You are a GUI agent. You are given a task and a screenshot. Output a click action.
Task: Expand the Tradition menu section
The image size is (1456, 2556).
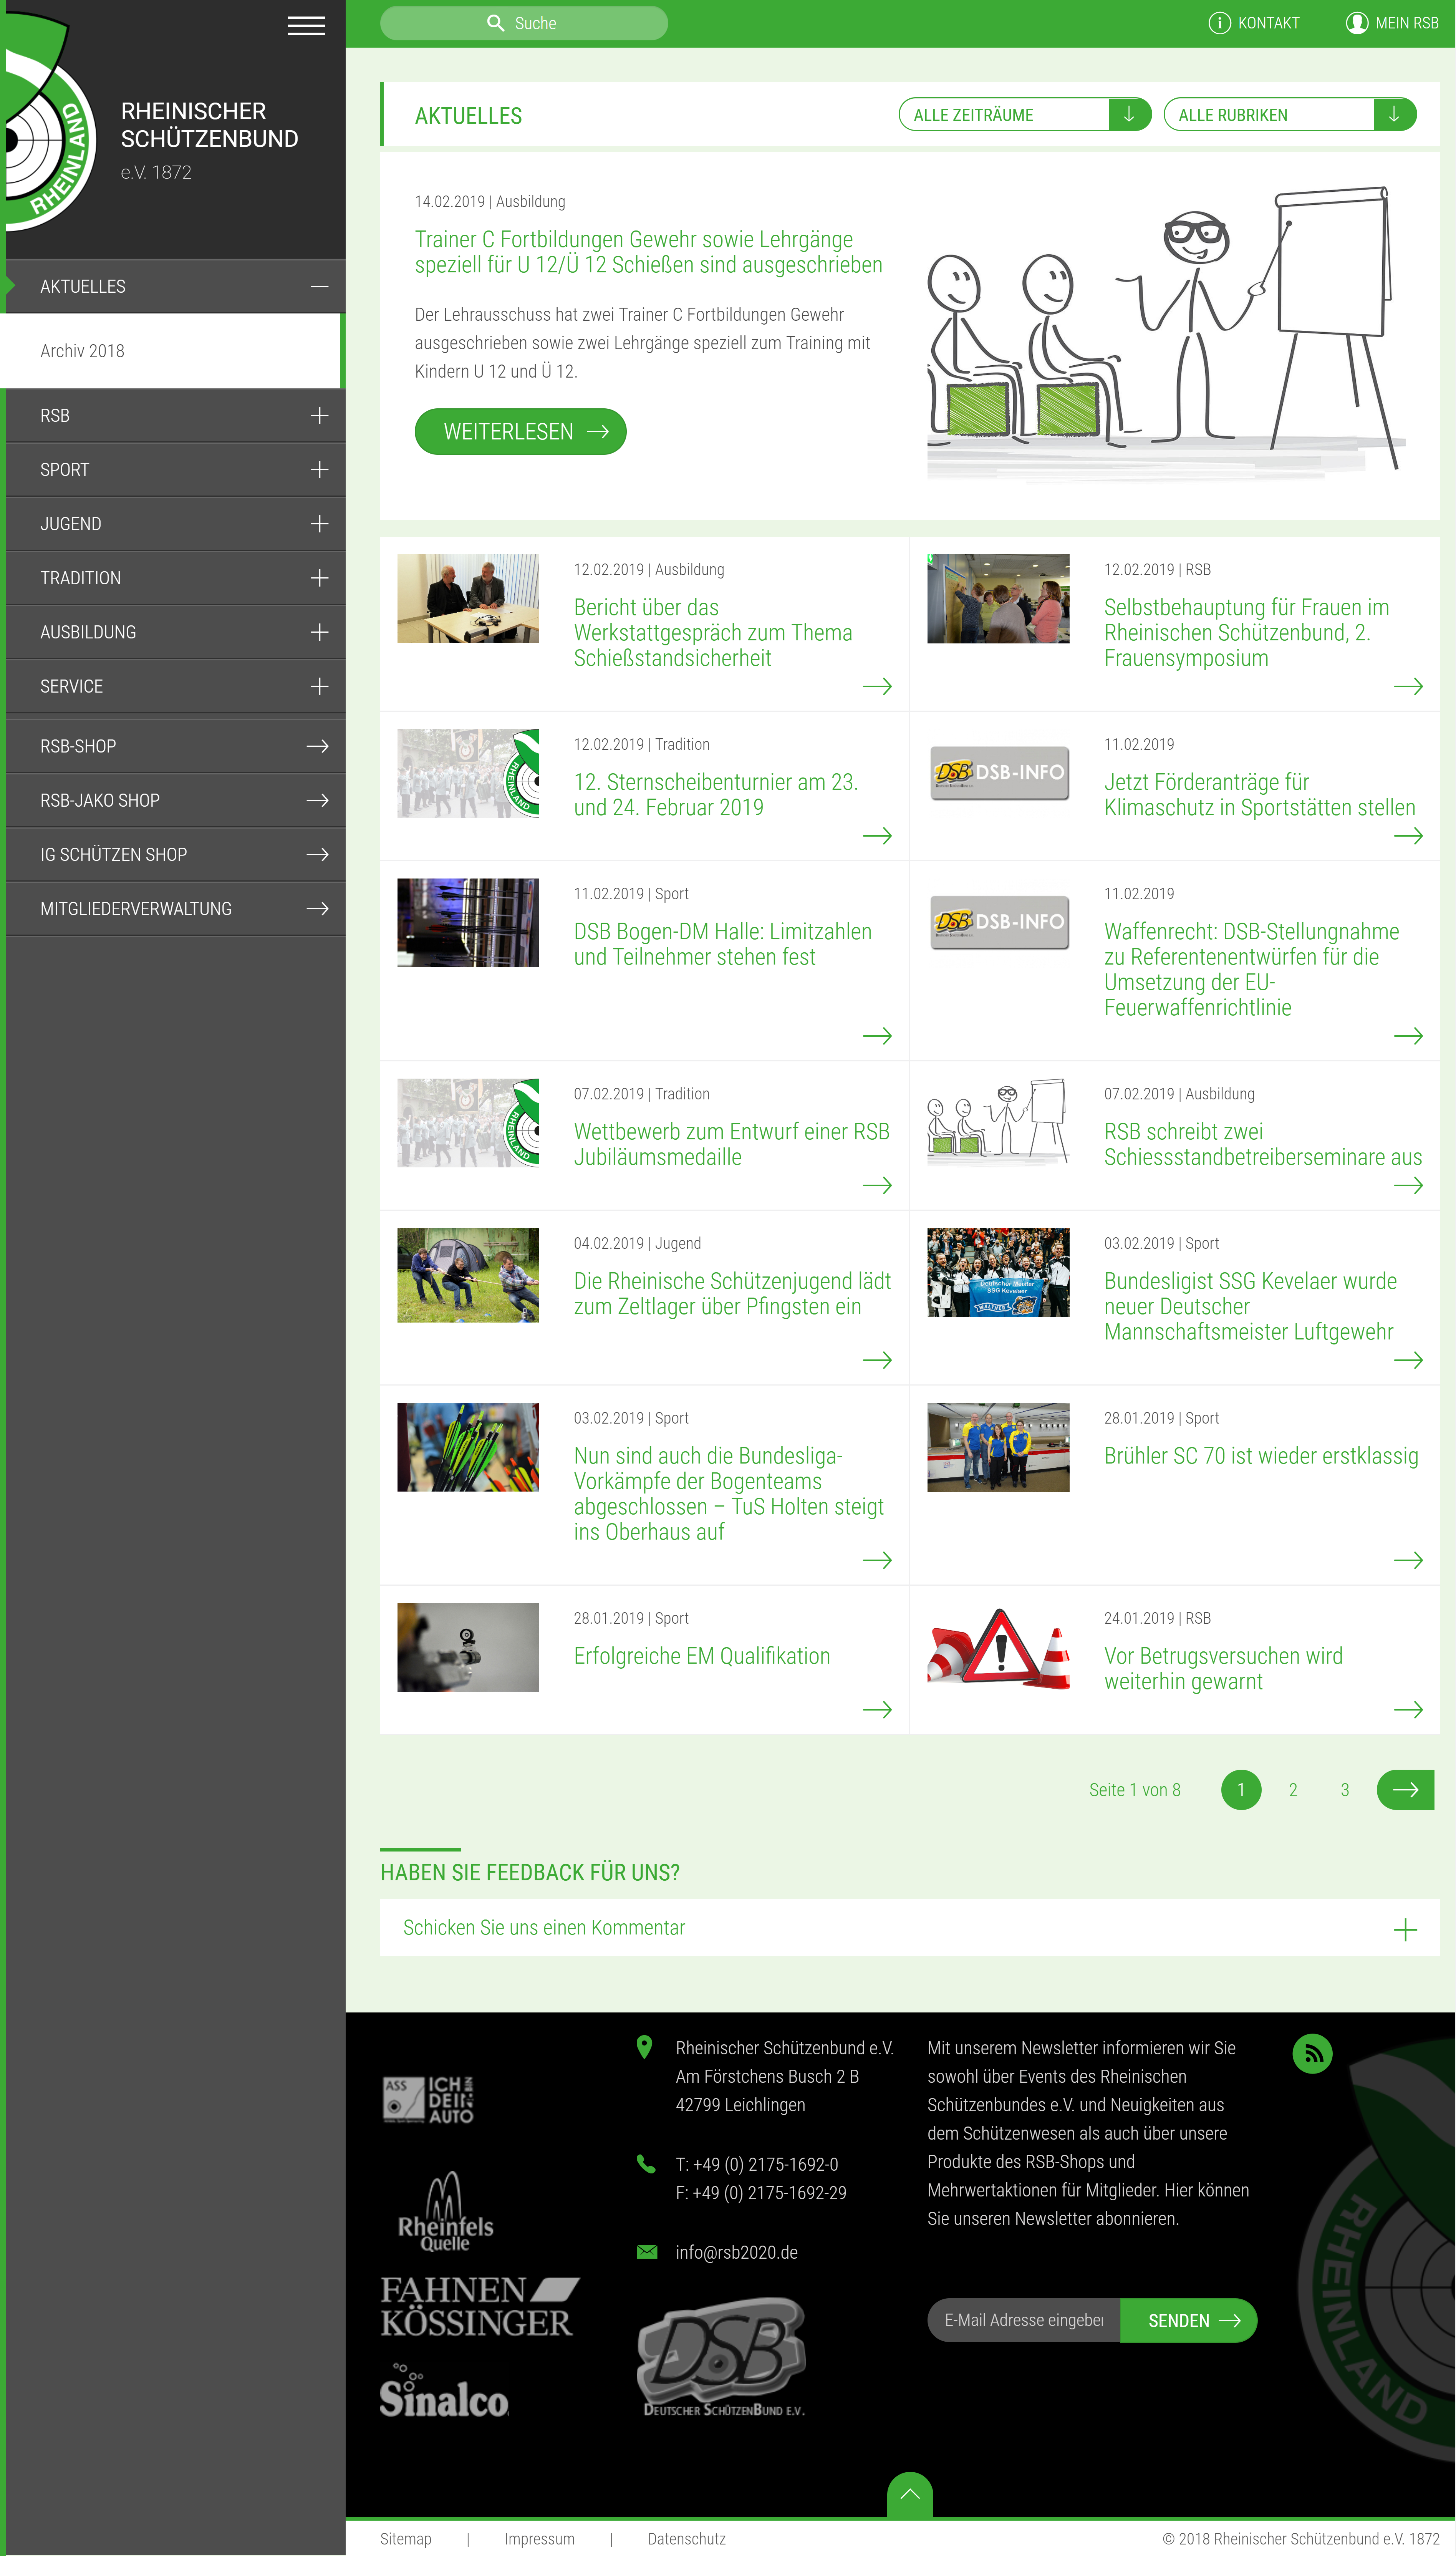tap(319, 578)
